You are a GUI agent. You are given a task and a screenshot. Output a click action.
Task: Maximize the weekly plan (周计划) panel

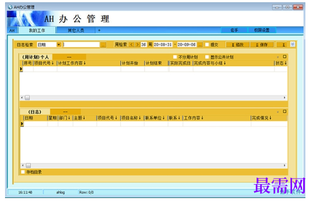pyautogui.click(x=284, y=57)
